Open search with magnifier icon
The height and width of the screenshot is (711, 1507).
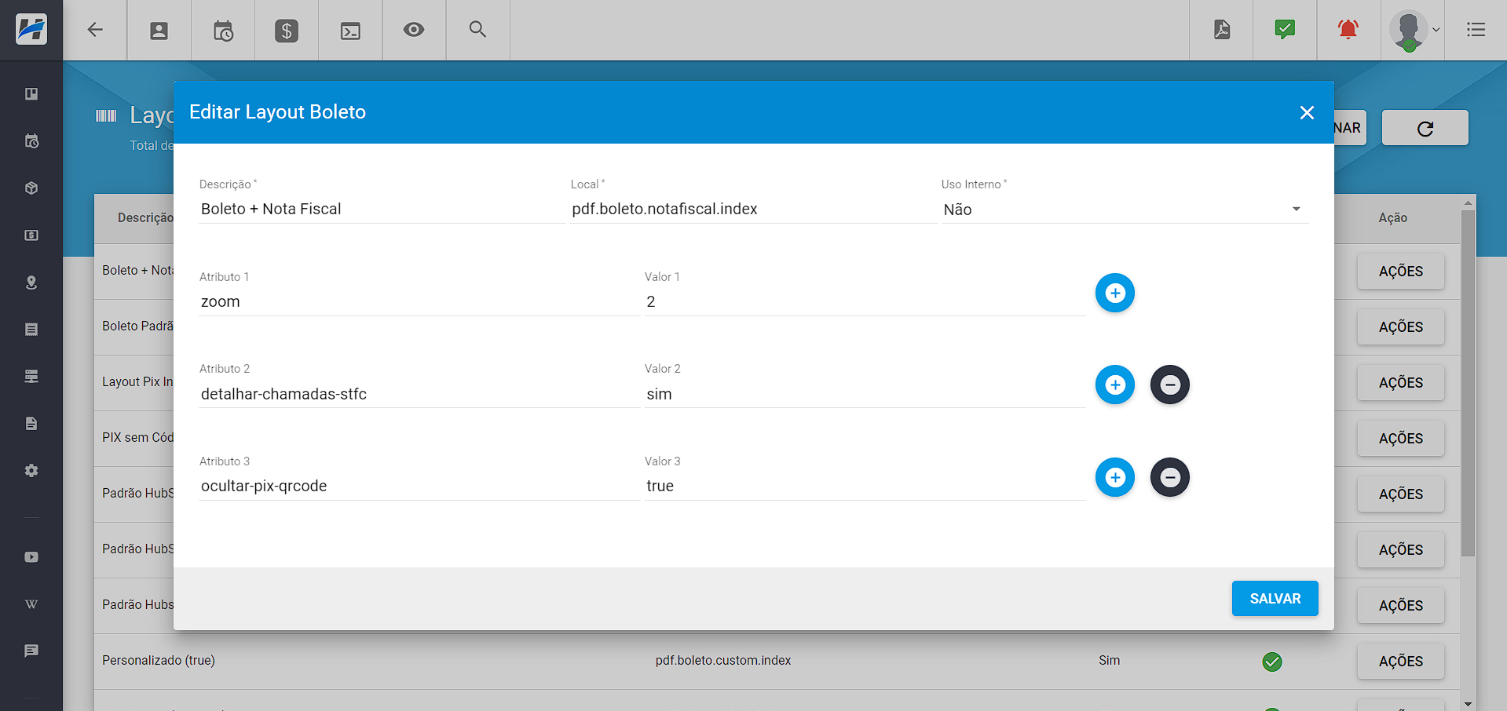477,30
